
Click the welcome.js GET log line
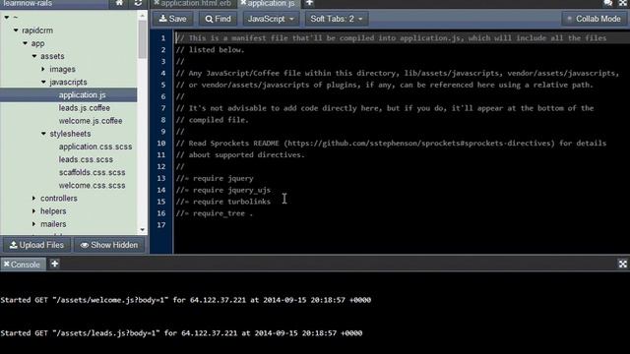point(186,300)
